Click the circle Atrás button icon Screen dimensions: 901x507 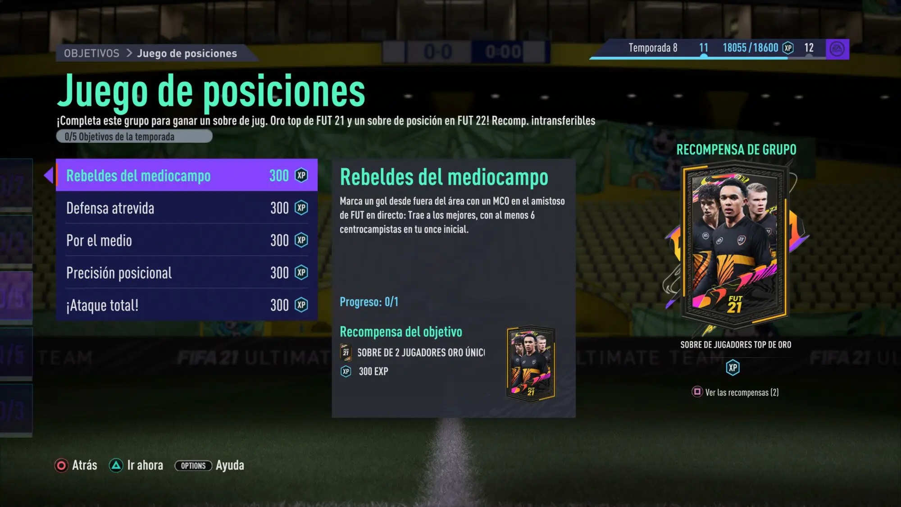pos(61,466)
